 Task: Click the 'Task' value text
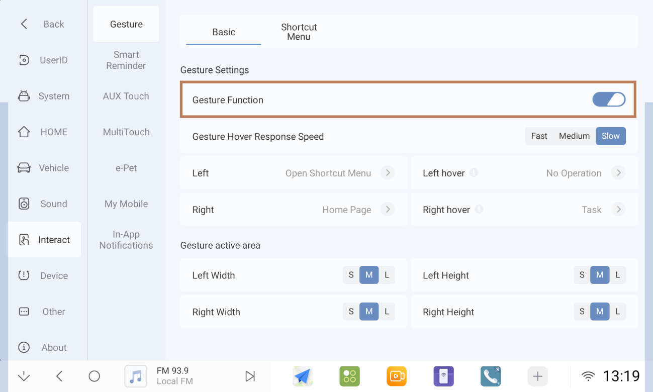592,210
